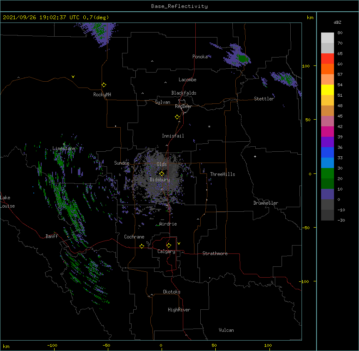Click the Ponoka town label
The image size is (359, 351).
tap(200, 57)
